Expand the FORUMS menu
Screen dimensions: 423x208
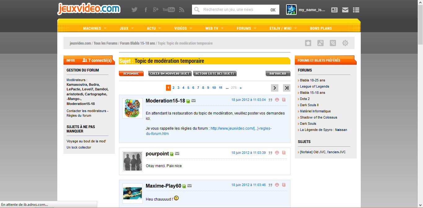[246, 28]
